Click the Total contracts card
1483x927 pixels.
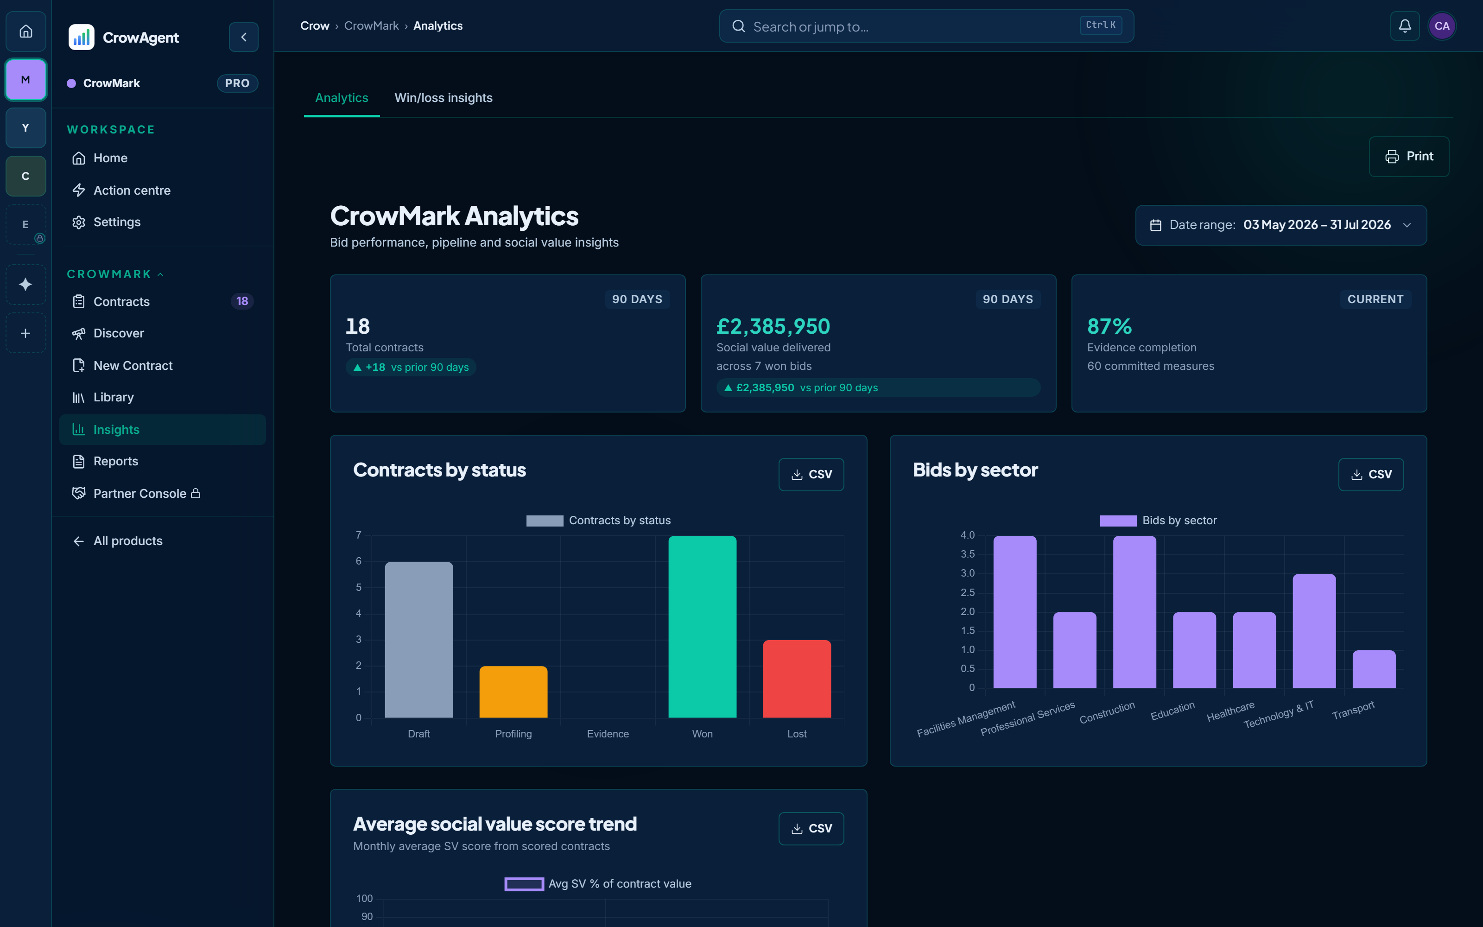pos(507,343)
